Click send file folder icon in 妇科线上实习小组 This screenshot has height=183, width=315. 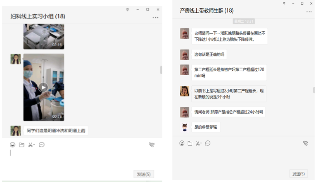point(21,145)
